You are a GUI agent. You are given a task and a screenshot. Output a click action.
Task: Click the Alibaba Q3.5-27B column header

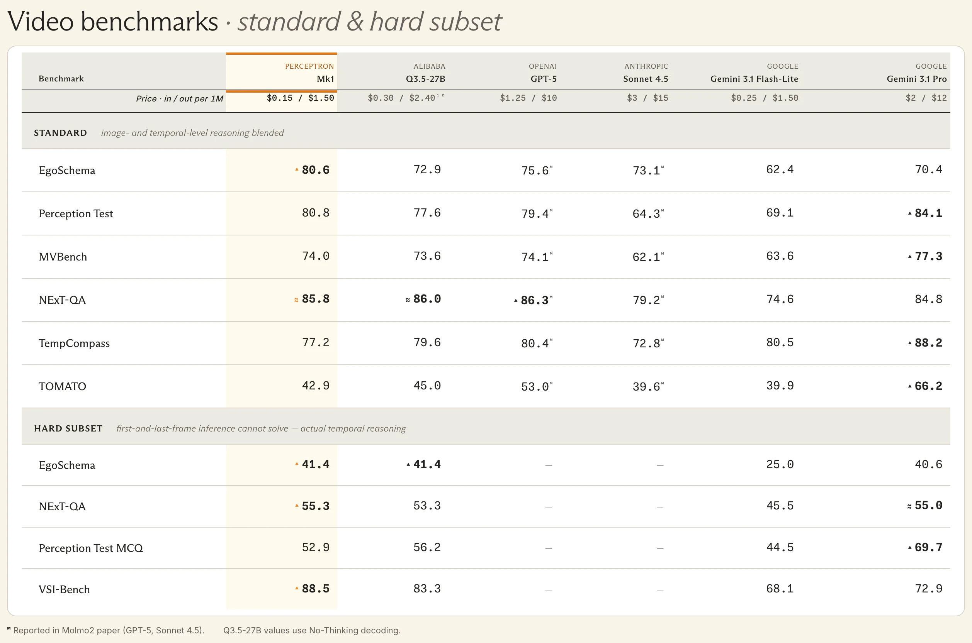click(x=426, y=73)
